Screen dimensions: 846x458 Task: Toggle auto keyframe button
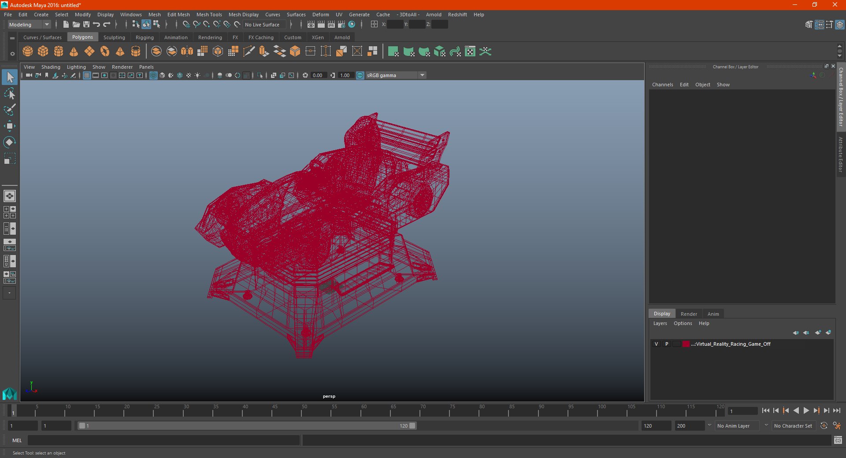click(824, 426)
